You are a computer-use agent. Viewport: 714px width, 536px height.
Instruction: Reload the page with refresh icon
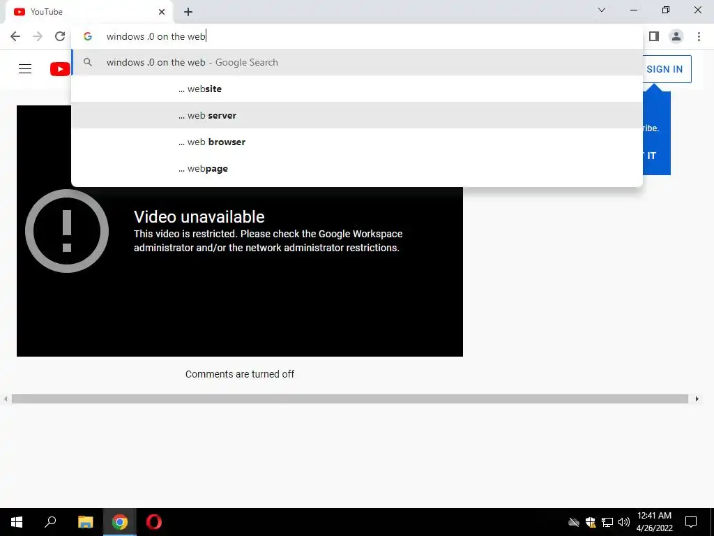pyautogui.click(x=60, y=36)
